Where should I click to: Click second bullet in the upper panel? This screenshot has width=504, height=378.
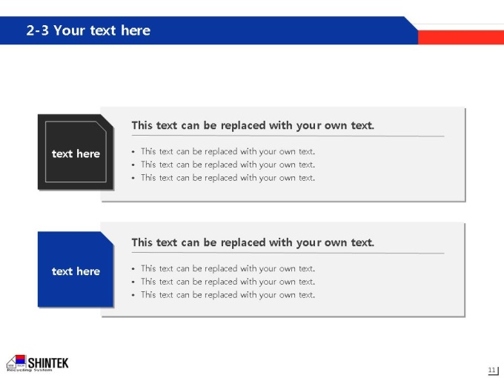(228, 165)
